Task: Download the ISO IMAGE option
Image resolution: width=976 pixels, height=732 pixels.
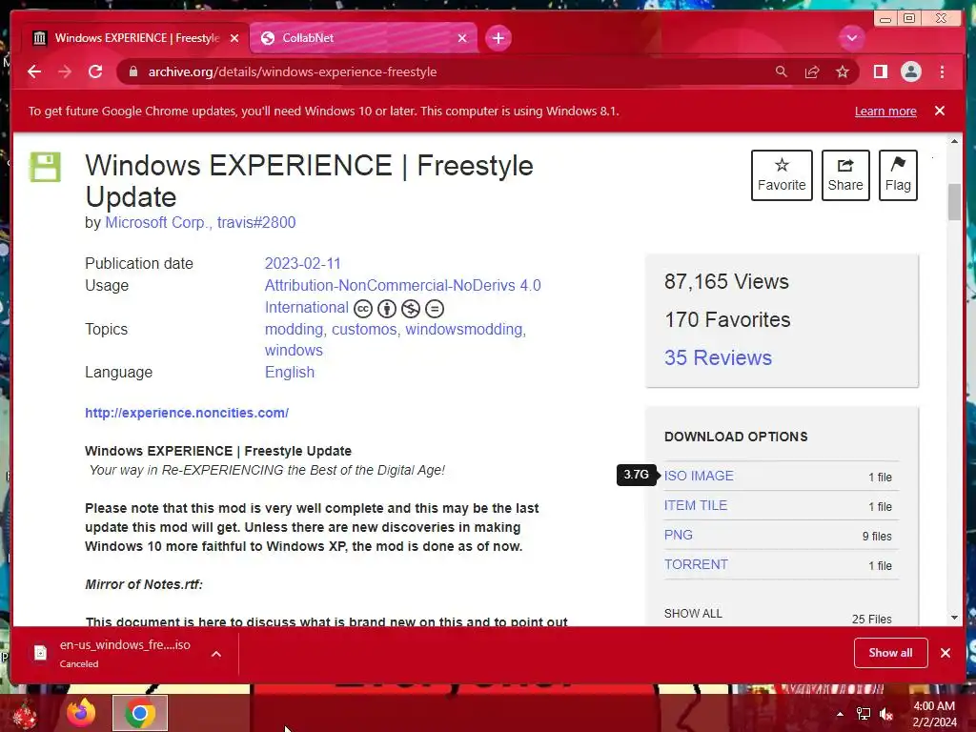Action: click(x=699, y=476)
